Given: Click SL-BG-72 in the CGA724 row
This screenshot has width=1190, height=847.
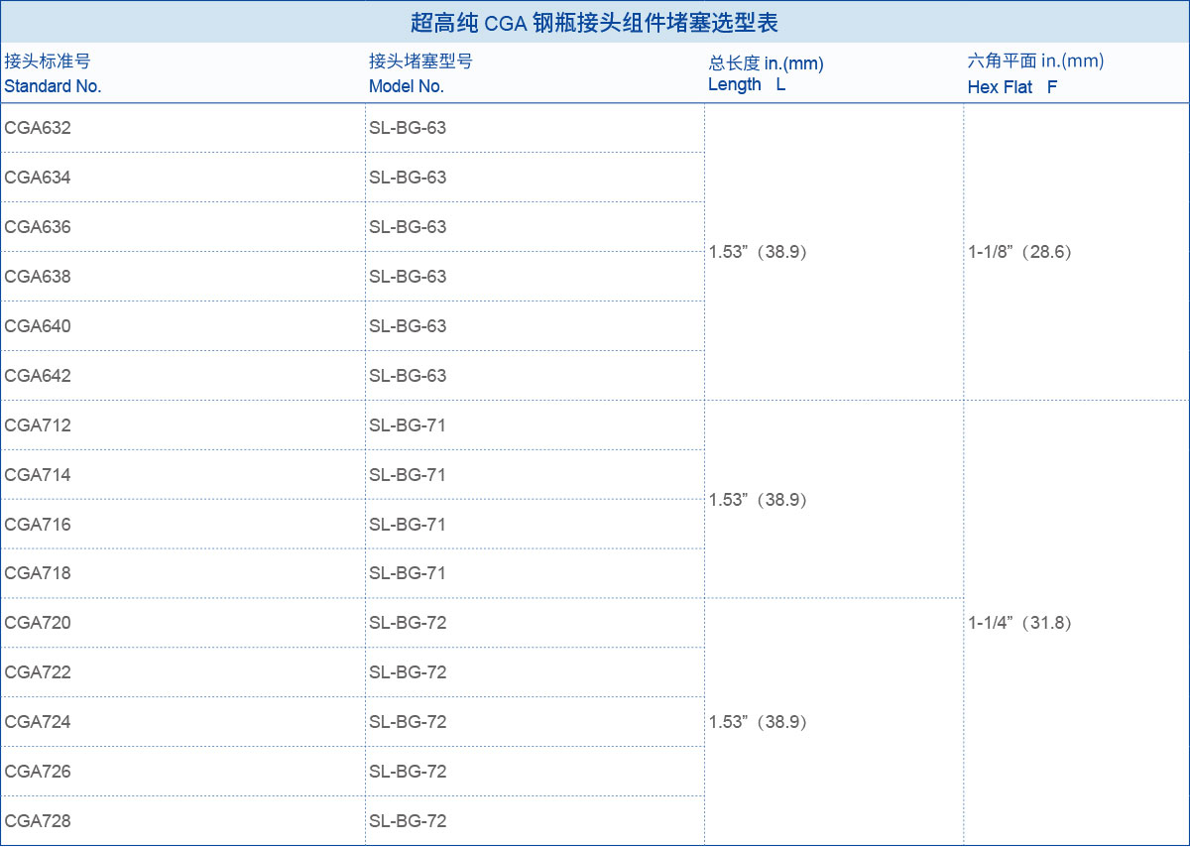Looking at the screenshot, I should (x=408, y=722).
